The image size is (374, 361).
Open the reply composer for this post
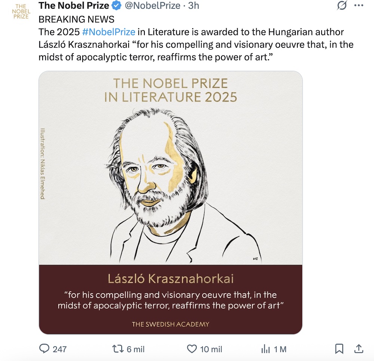click(x=45, y=349)
